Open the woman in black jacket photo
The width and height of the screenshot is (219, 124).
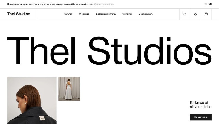(x=32, y=101)
